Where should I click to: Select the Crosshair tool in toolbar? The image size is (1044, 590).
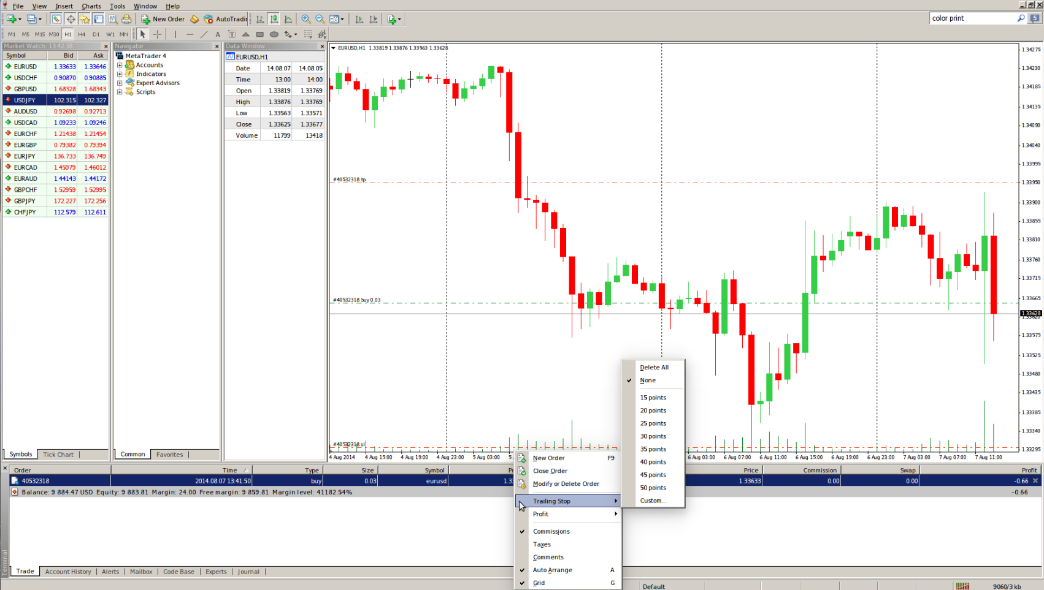click(157, 34)
